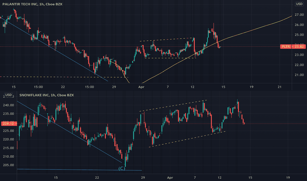Click the 225.00 price axis label
This screenshot has width=307, height=181.
(x=9, y=131)
